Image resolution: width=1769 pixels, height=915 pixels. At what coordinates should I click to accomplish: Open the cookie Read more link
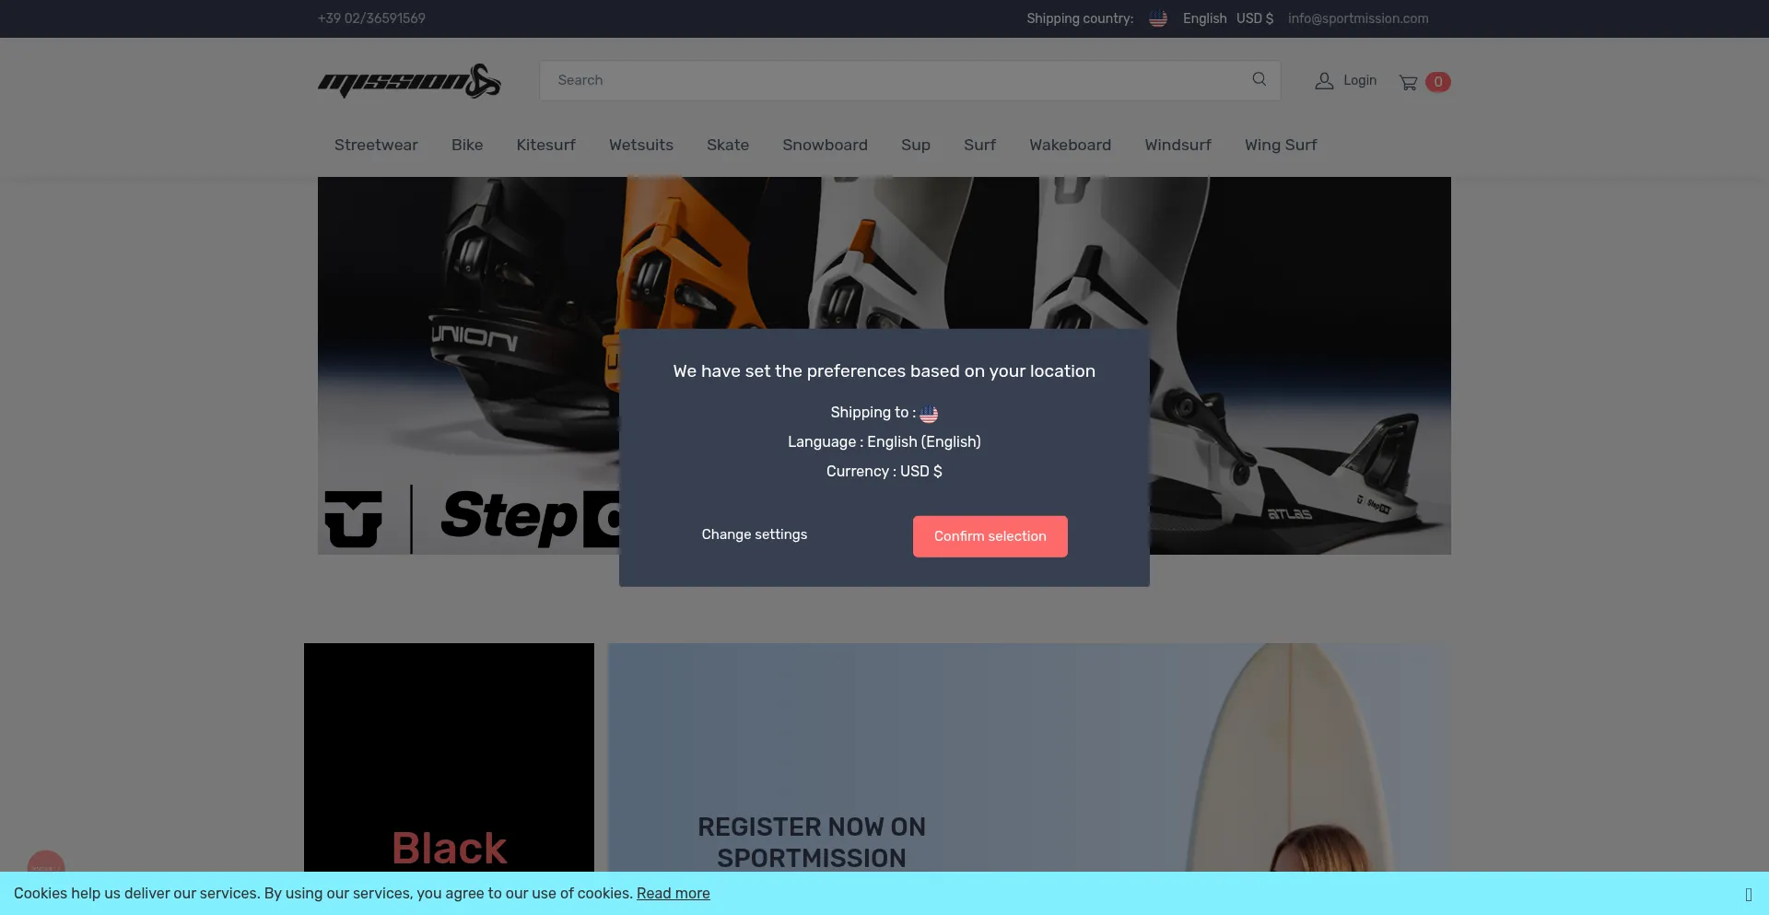tap(674, 893)
